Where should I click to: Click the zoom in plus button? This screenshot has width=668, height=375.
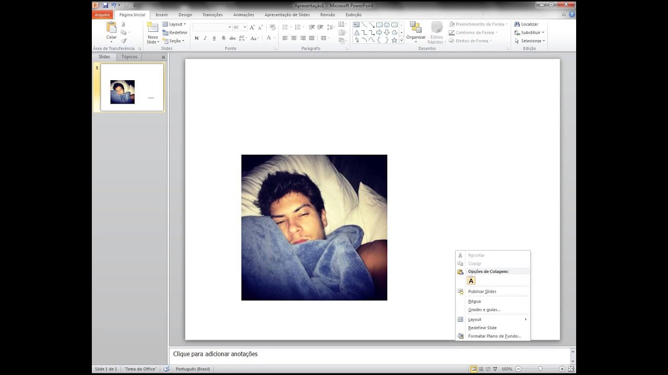562,369
